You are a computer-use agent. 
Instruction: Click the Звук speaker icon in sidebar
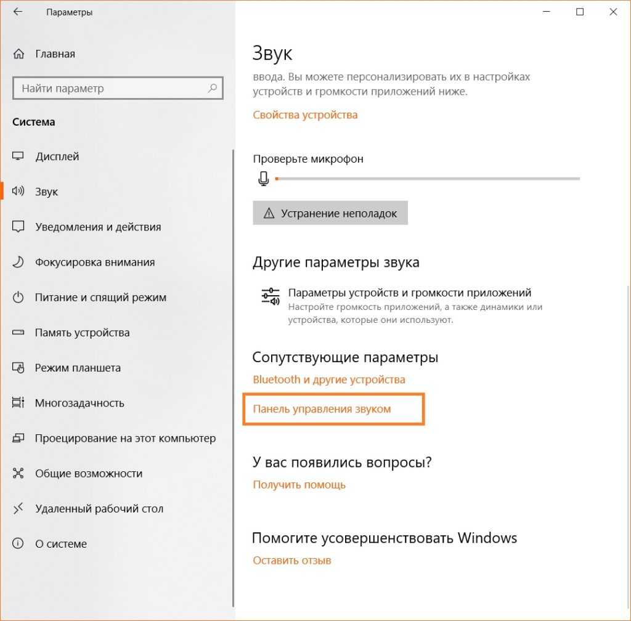[18, 191]
